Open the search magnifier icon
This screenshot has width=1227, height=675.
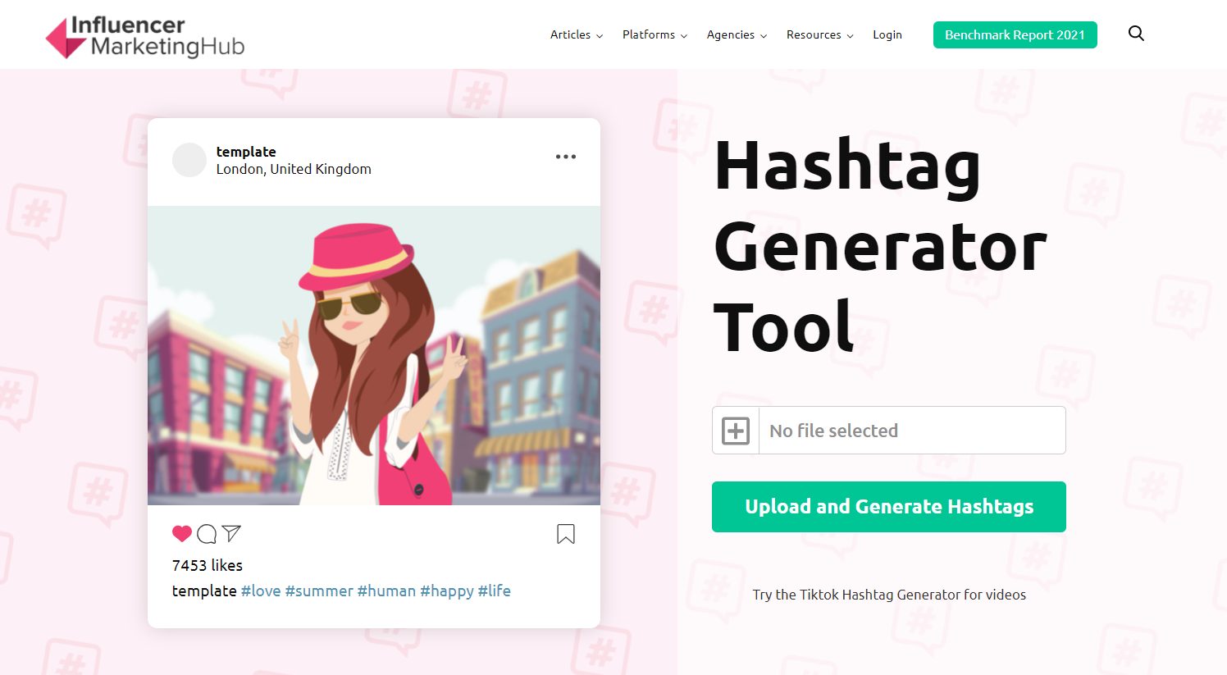click(x=1136, y=34)
